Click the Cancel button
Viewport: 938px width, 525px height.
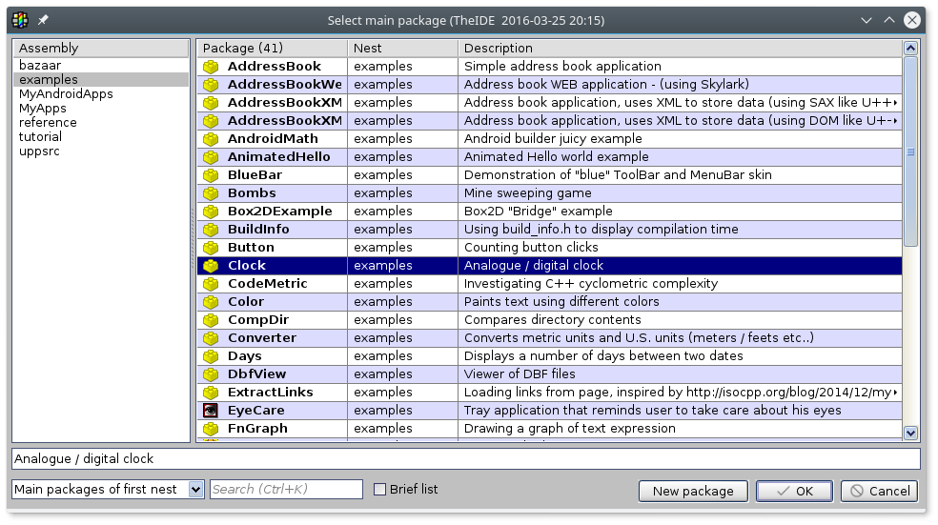(879, 491)
